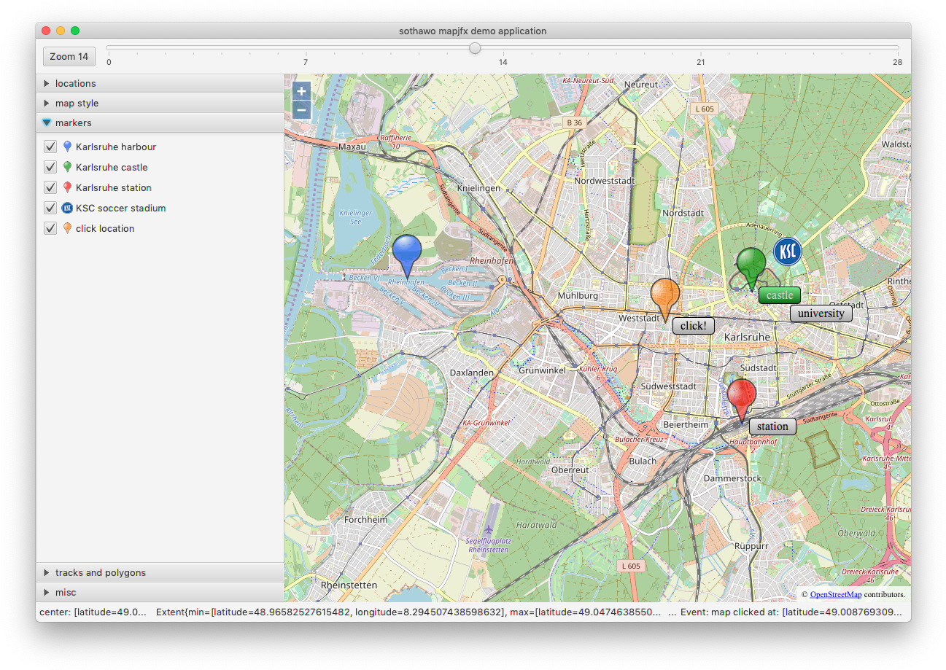Expand the tracks and polygons pane
This screenshot has height=670, width=946.
pyautogui.click(x=160, y=572)
